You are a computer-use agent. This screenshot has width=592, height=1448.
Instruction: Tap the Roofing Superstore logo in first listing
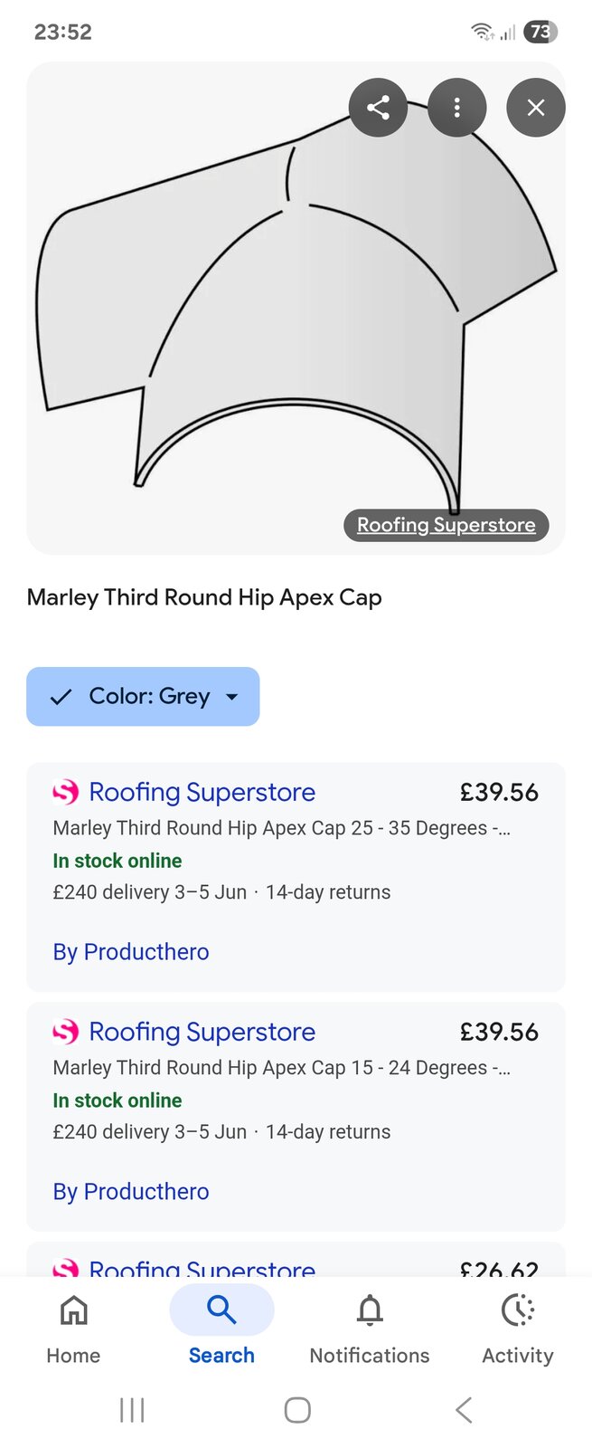pyautogui.click(x=66, y=793)
